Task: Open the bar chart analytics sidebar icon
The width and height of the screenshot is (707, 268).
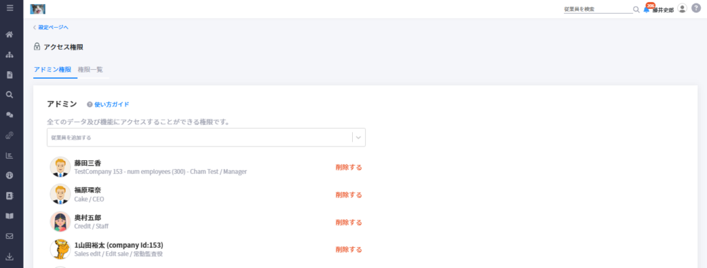Action: (x=10, y=155)
